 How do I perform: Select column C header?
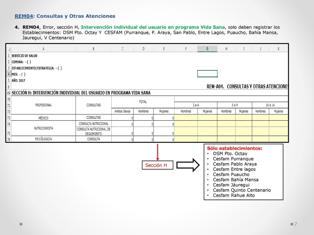(x=122, y=49)
